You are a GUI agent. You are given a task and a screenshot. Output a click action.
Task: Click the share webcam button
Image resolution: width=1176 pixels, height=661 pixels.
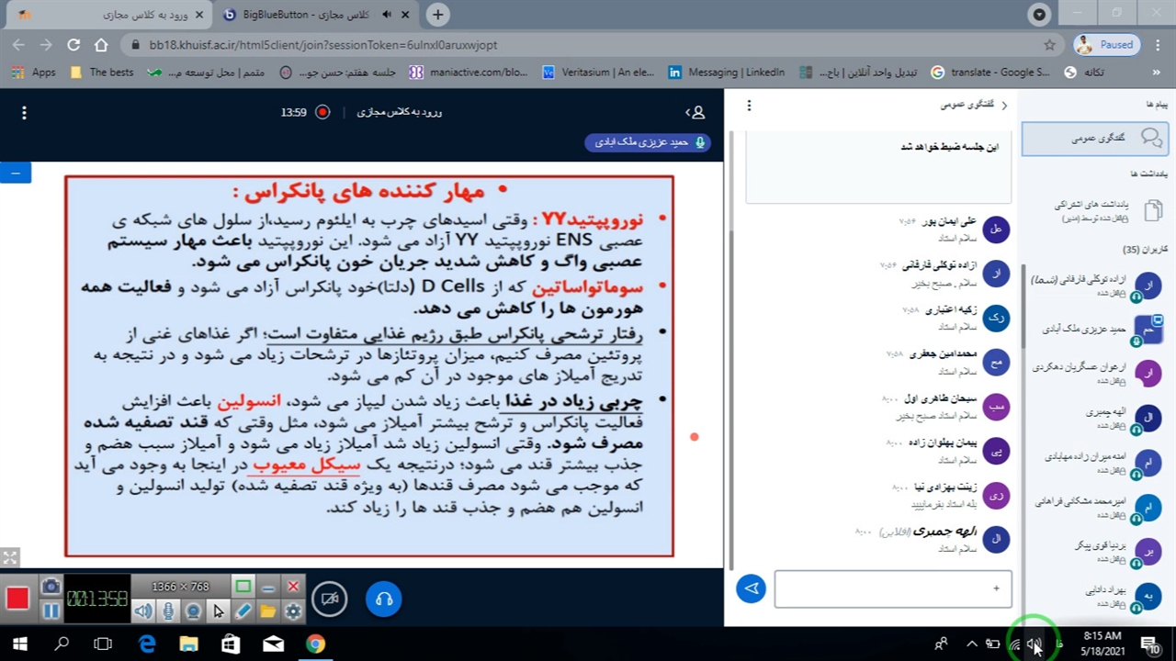tap(329, 599)
